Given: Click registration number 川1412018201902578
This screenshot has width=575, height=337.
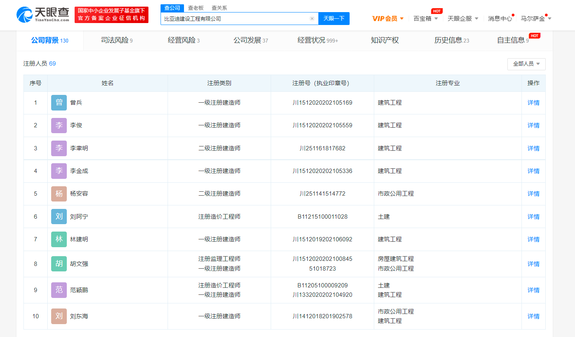Looking at the screenshot, I should 322,316.
